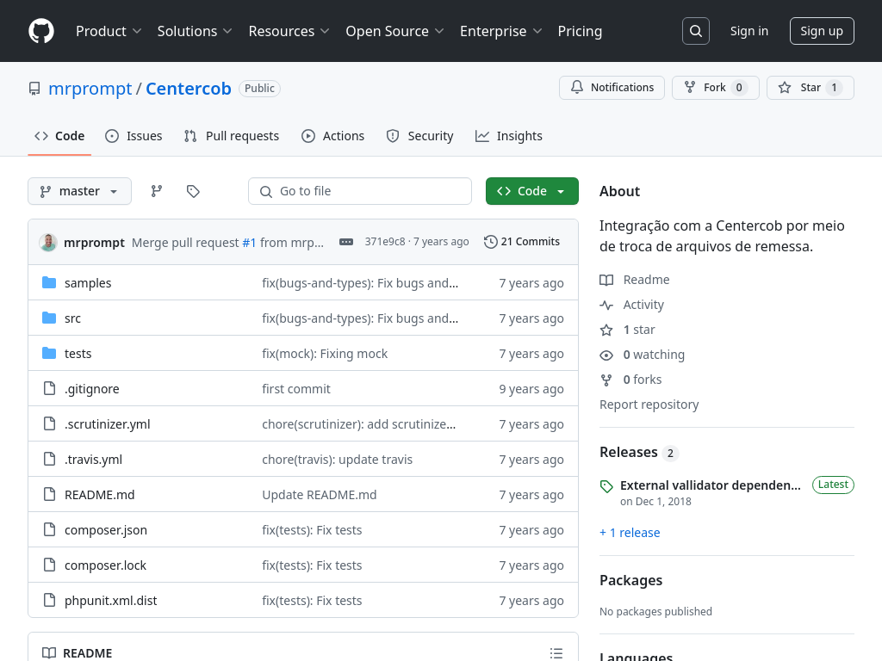Image resolution: width=882 pixels, height=661 pixels.
Task: Fork the repository
Action: (716, 88)
